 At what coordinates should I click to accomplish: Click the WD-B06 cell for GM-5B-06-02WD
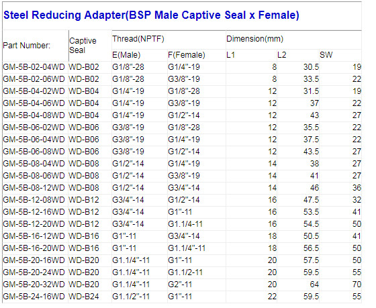[84, 127]
